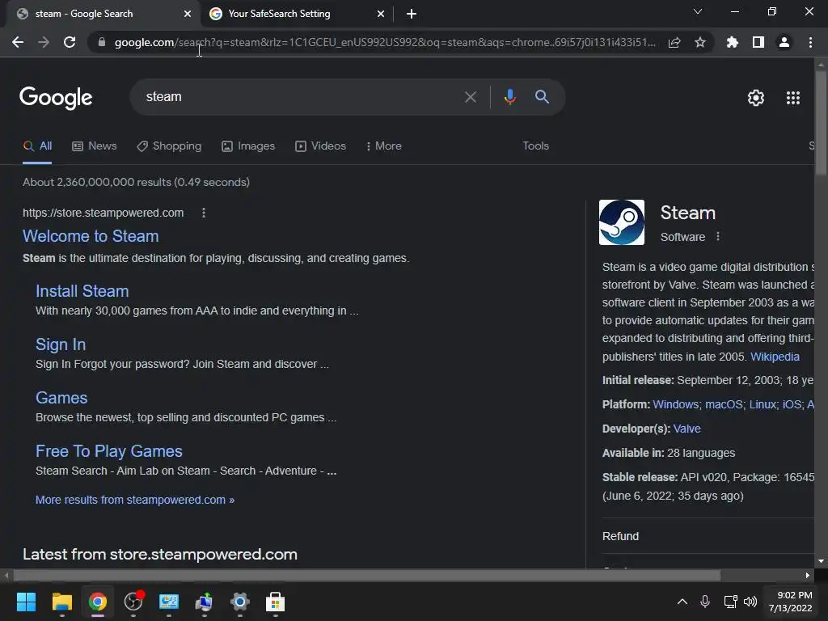
Task: Click the vertical scrollbar thumb
Action: 821,121
